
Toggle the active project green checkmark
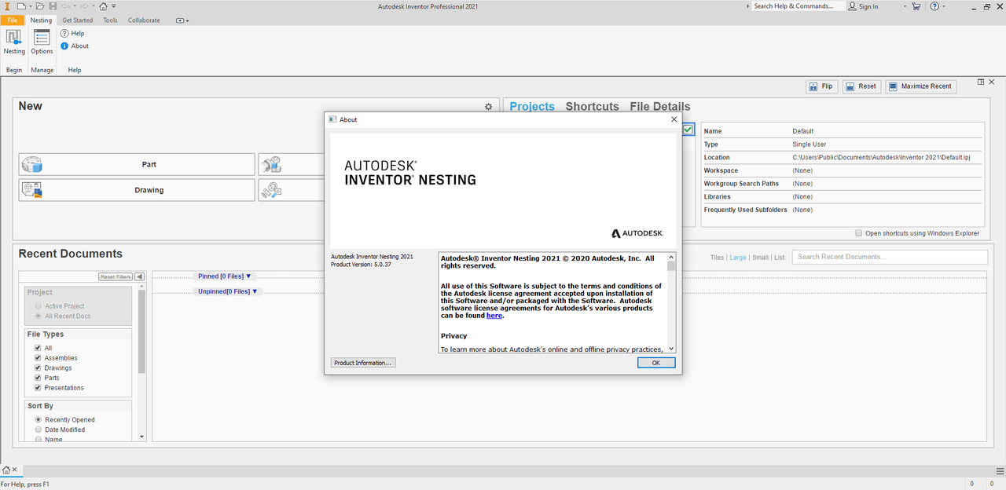click(688, 130)
